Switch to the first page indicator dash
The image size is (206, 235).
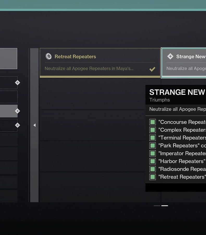[x=157, y=206]
